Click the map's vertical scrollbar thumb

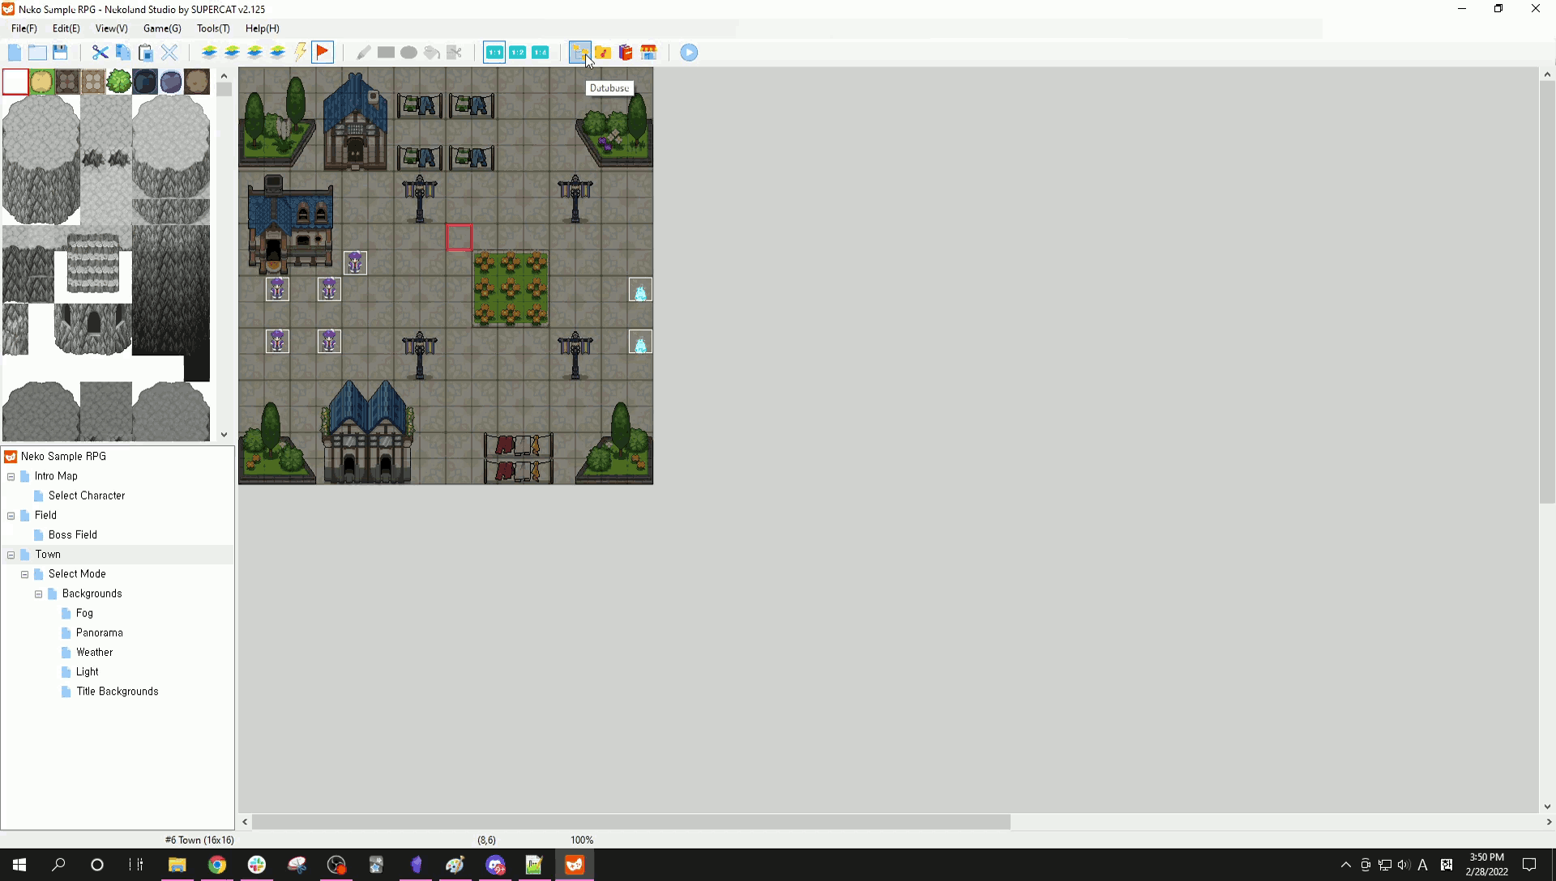1547,292
